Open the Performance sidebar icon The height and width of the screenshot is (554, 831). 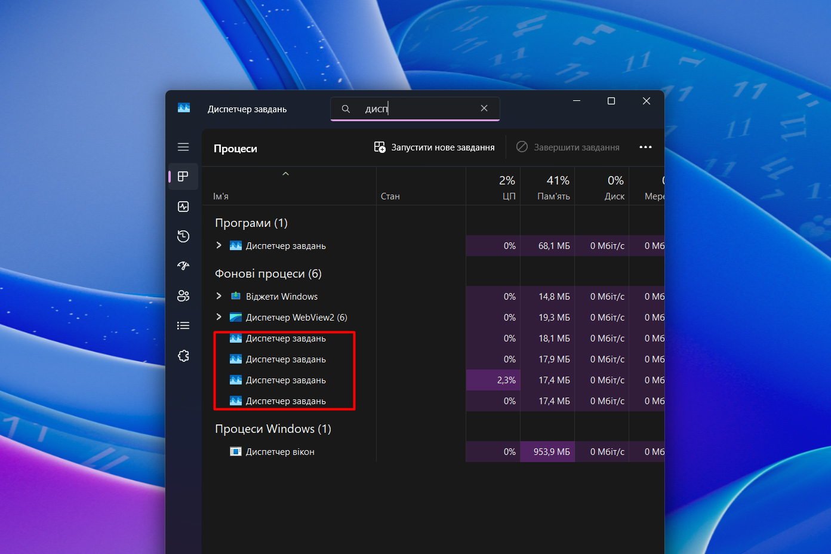tap(183, 207)
